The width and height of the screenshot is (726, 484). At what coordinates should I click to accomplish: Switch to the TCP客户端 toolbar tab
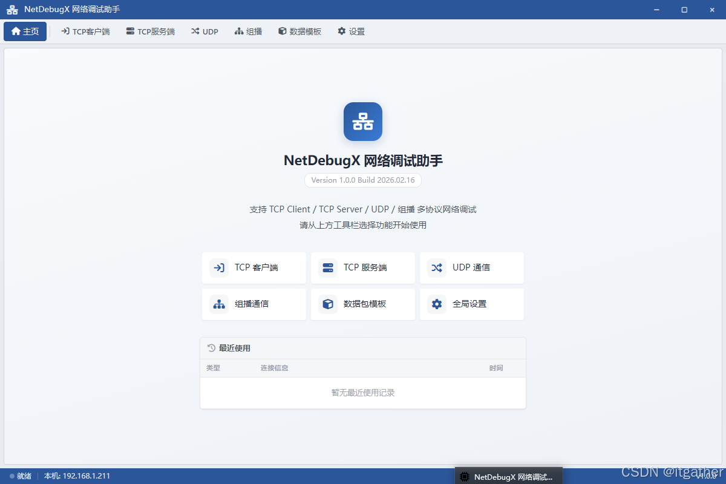pos(85,31)
